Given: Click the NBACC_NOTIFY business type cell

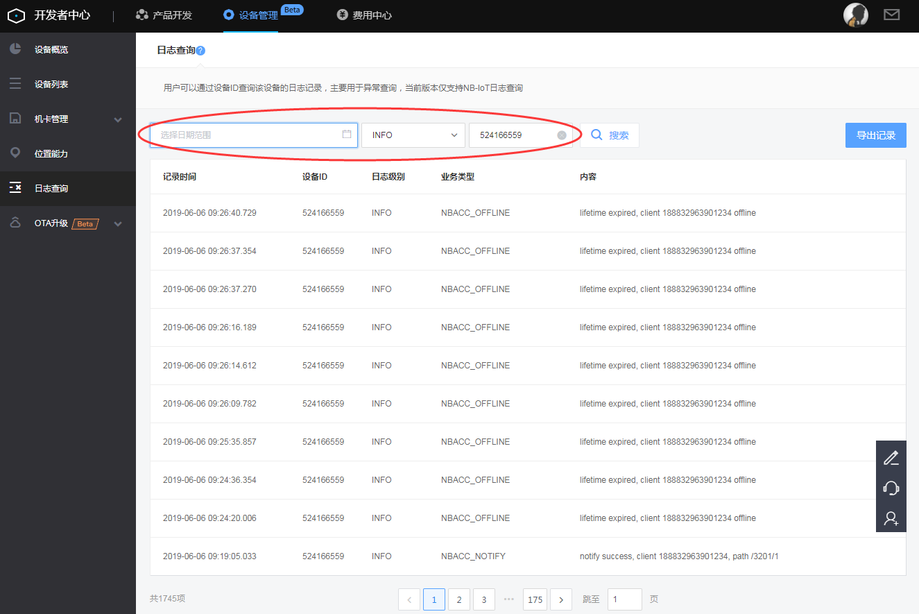Looking at the screenshot, I should click(x=473, y=556).
